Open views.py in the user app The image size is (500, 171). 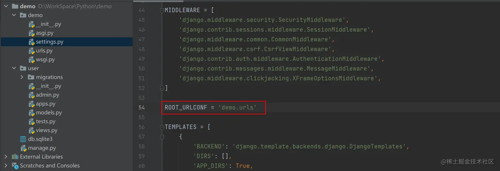pos(47,130)
